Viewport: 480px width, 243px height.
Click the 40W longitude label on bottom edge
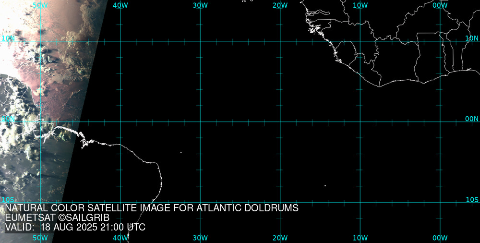coord(120,238)
